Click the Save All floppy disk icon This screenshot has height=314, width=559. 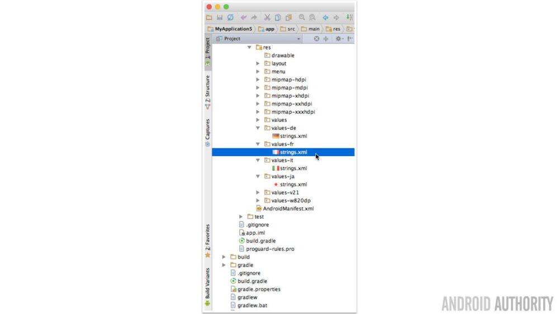point(220,17)
